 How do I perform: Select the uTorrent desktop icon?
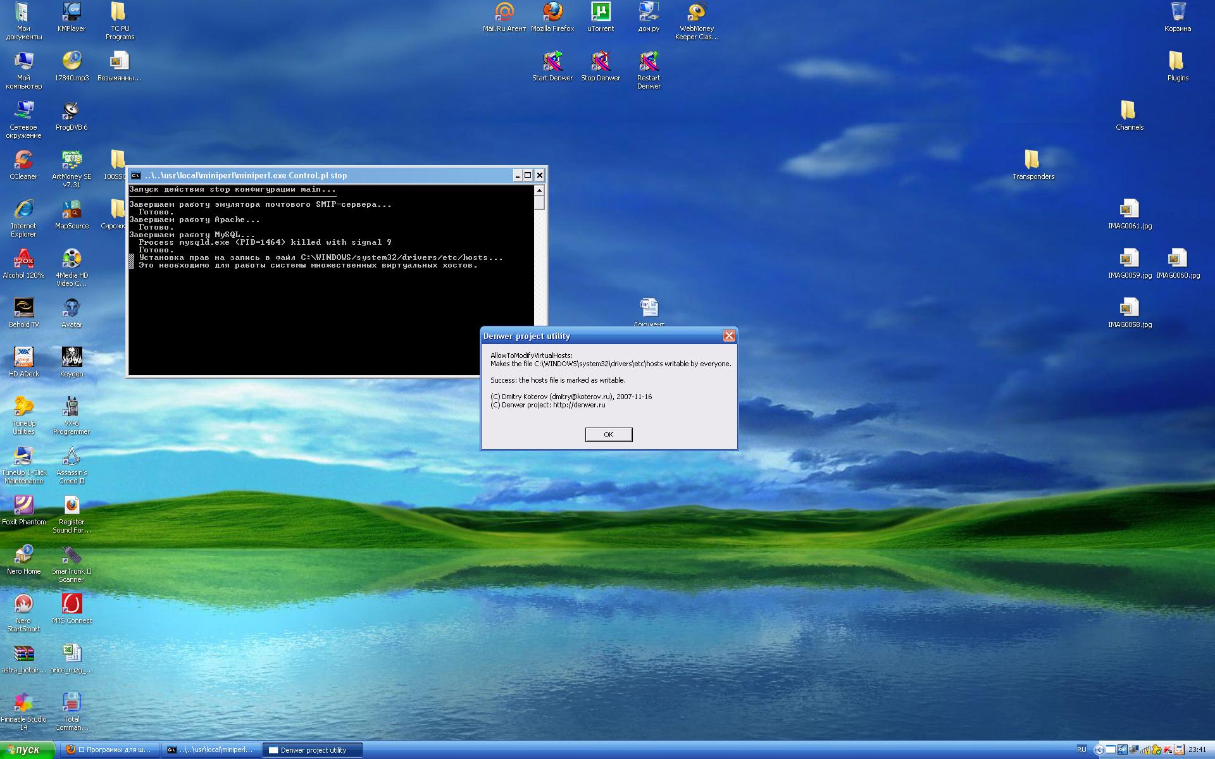(600, 13)
